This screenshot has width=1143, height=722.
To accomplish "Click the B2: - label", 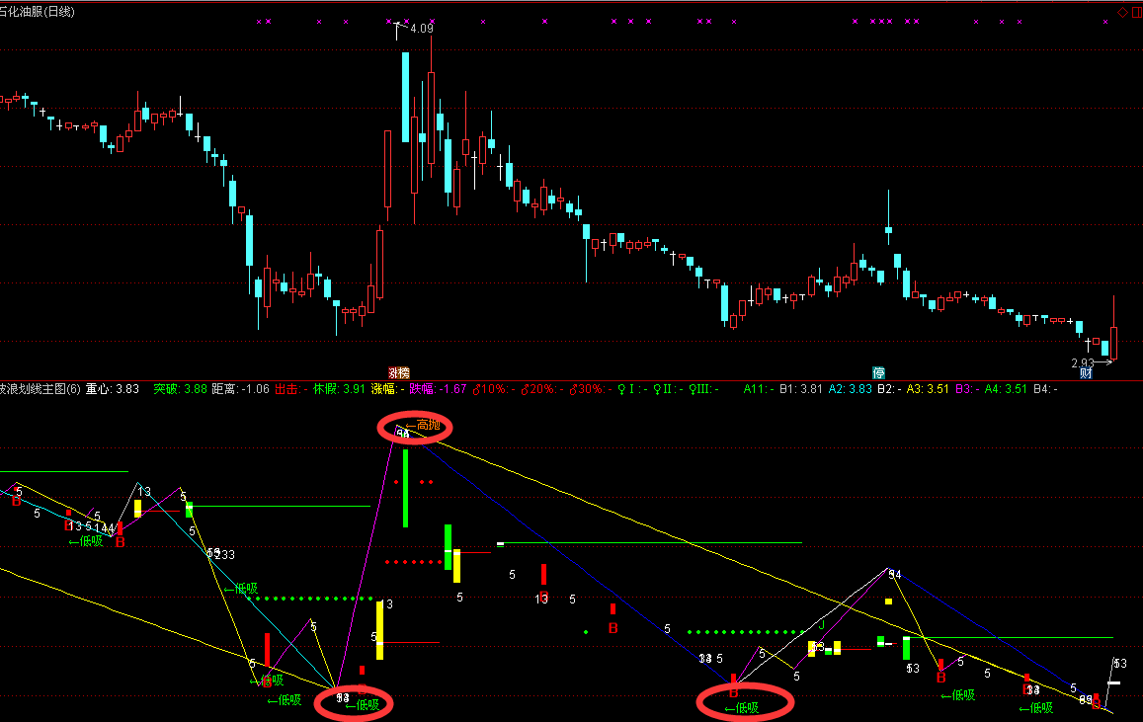I will [x=889, y=389].
